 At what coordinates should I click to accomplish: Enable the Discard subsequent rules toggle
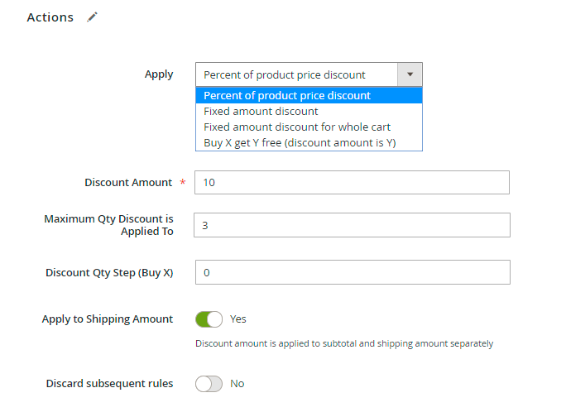(209, 384)
